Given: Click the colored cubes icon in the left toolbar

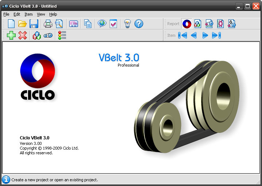Looking at the screenshot, I should (x=37, y=36).
